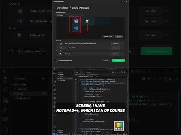Select the Visual Studio Code row text

point(70,48)
